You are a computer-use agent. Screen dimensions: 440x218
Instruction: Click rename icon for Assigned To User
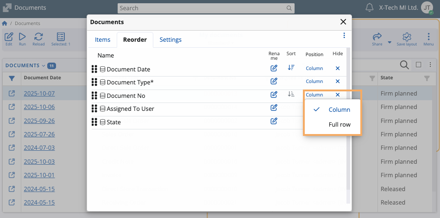pyautogui.click(x=274, y=108)
